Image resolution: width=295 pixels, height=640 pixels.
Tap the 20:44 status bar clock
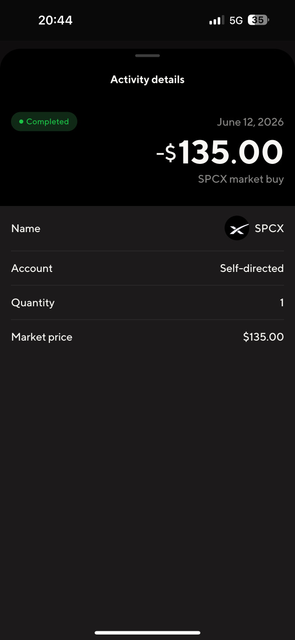(55, 20)
